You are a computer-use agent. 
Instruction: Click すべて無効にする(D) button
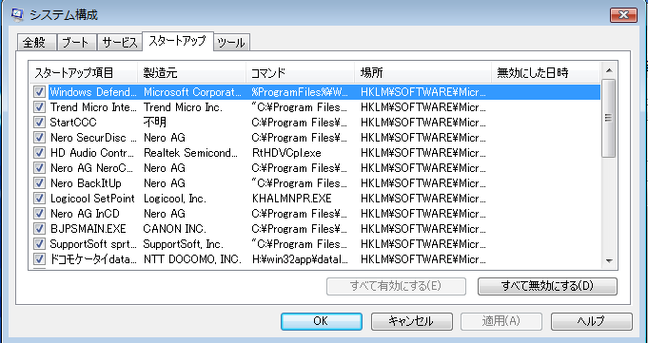(x=547, y=286)
